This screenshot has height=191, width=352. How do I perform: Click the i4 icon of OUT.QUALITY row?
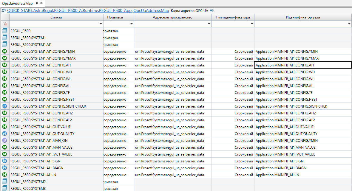[4, 133]
